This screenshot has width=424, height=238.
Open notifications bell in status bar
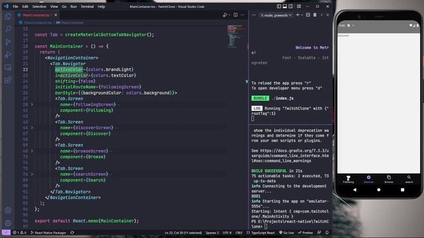click(327, 232)
